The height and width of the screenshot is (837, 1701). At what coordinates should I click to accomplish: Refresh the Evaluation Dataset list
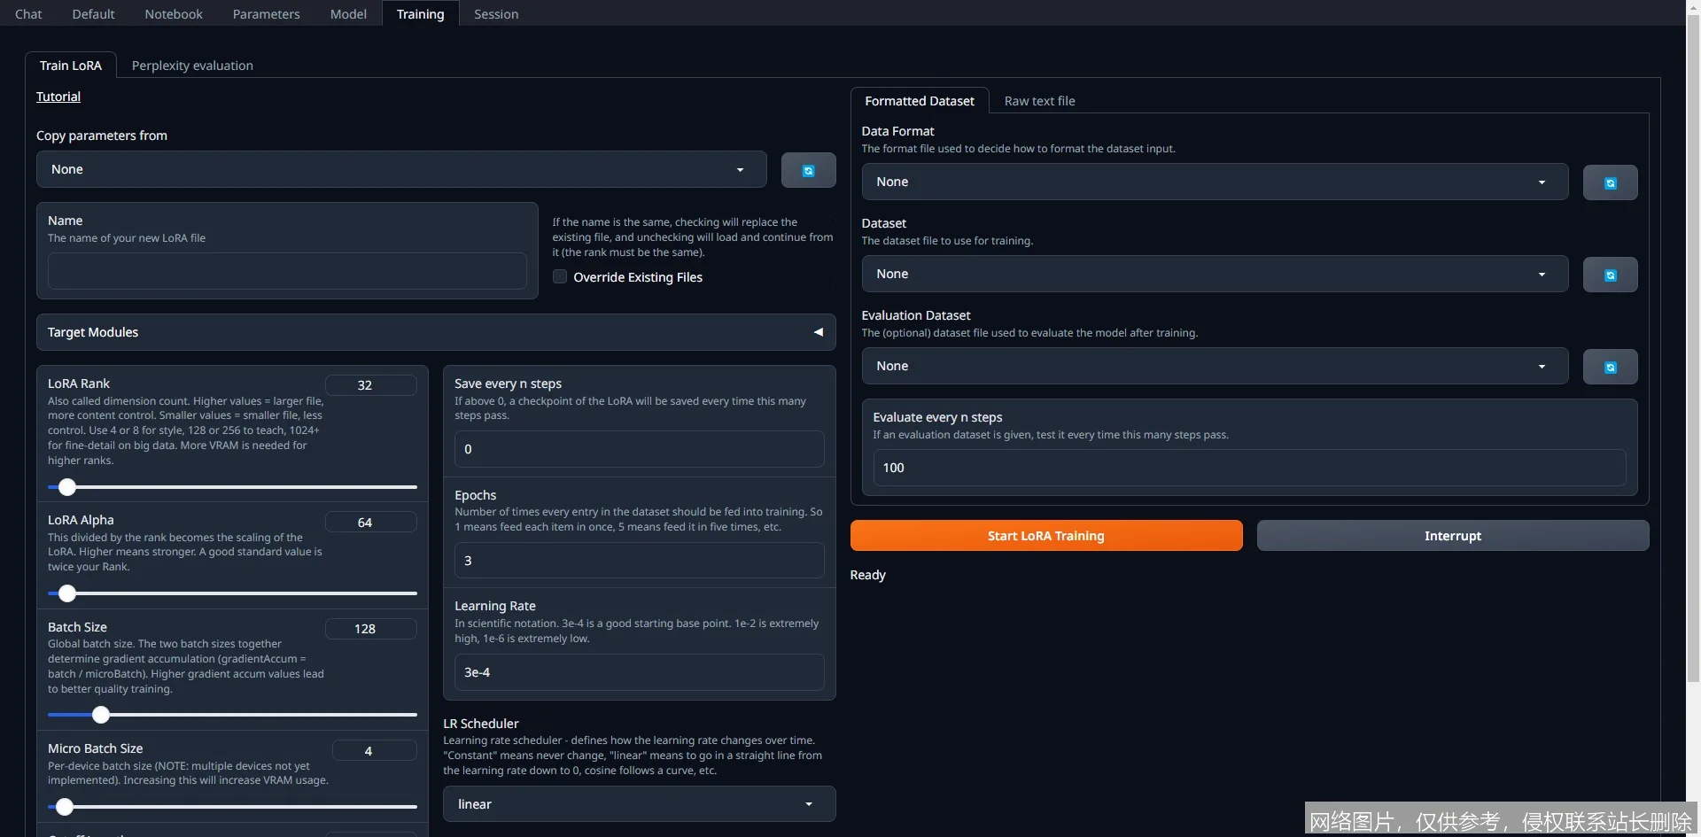(1610, 367)
